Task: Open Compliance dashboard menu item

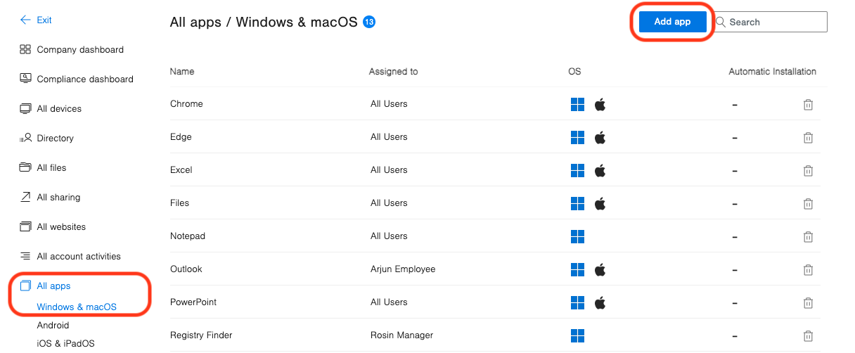Action: (x=85, y=79)
